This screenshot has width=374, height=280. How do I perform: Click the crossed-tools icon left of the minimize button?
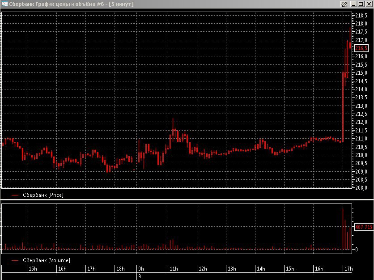(344, 4)
